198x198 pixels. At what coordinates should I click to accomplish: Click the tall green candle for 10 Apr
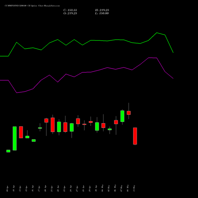(x=15, y=138)
